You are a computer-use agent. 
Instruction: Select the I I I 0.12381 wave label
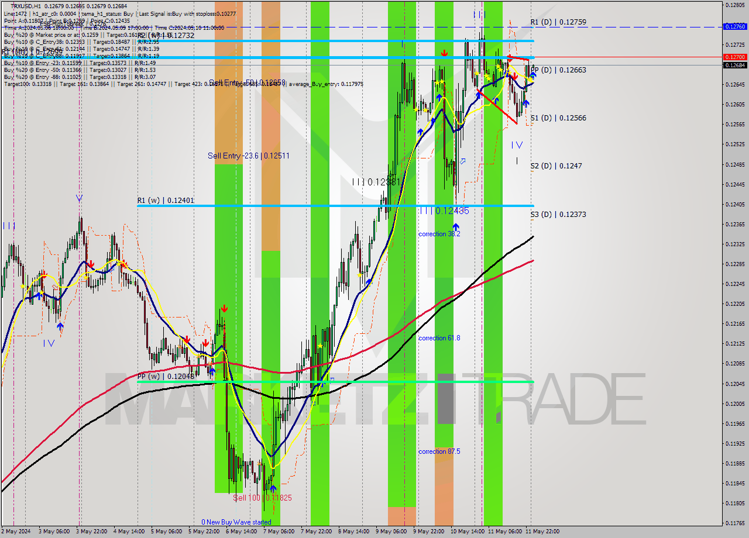376,182
